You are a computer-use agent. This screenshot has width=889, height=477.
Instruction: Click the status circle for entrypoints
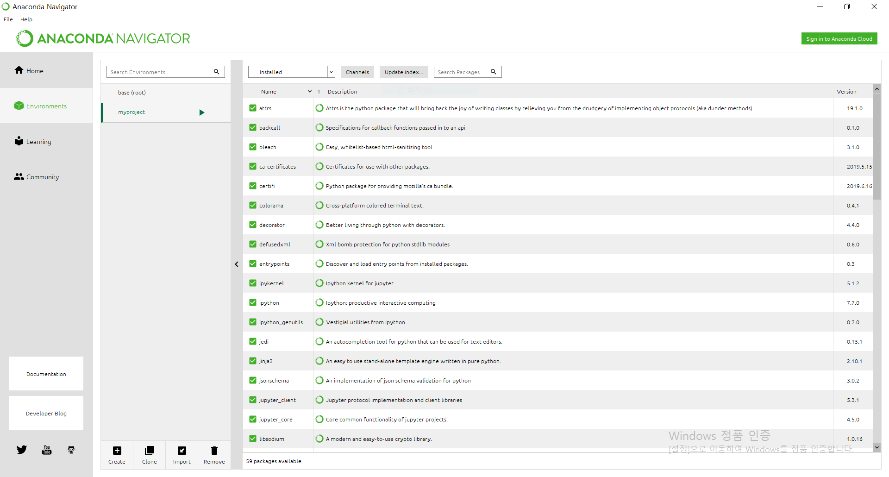[319, 264]
